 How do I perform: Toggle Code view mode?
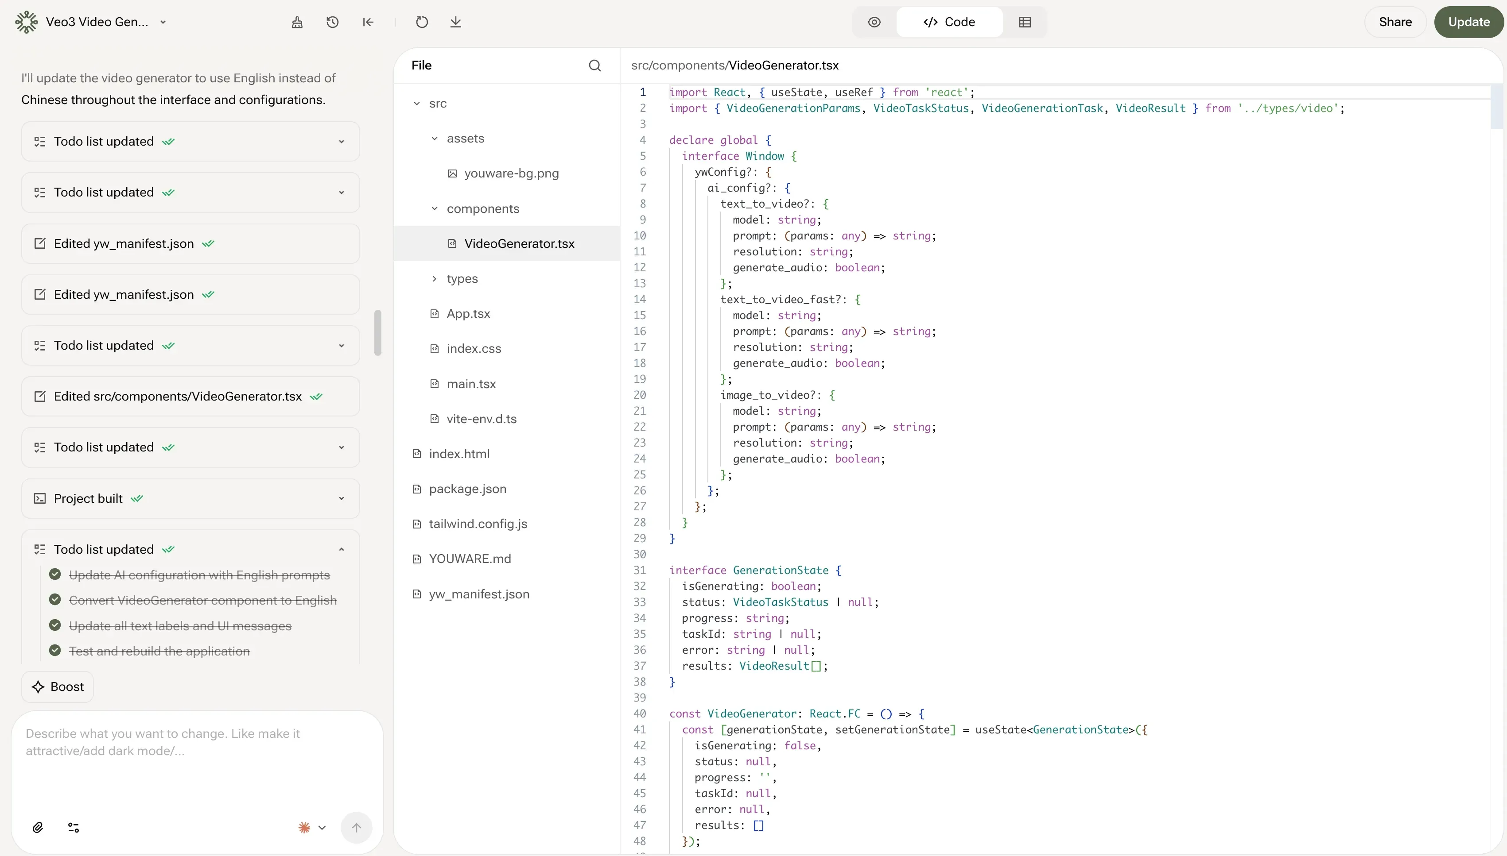(x=949, y=22)
